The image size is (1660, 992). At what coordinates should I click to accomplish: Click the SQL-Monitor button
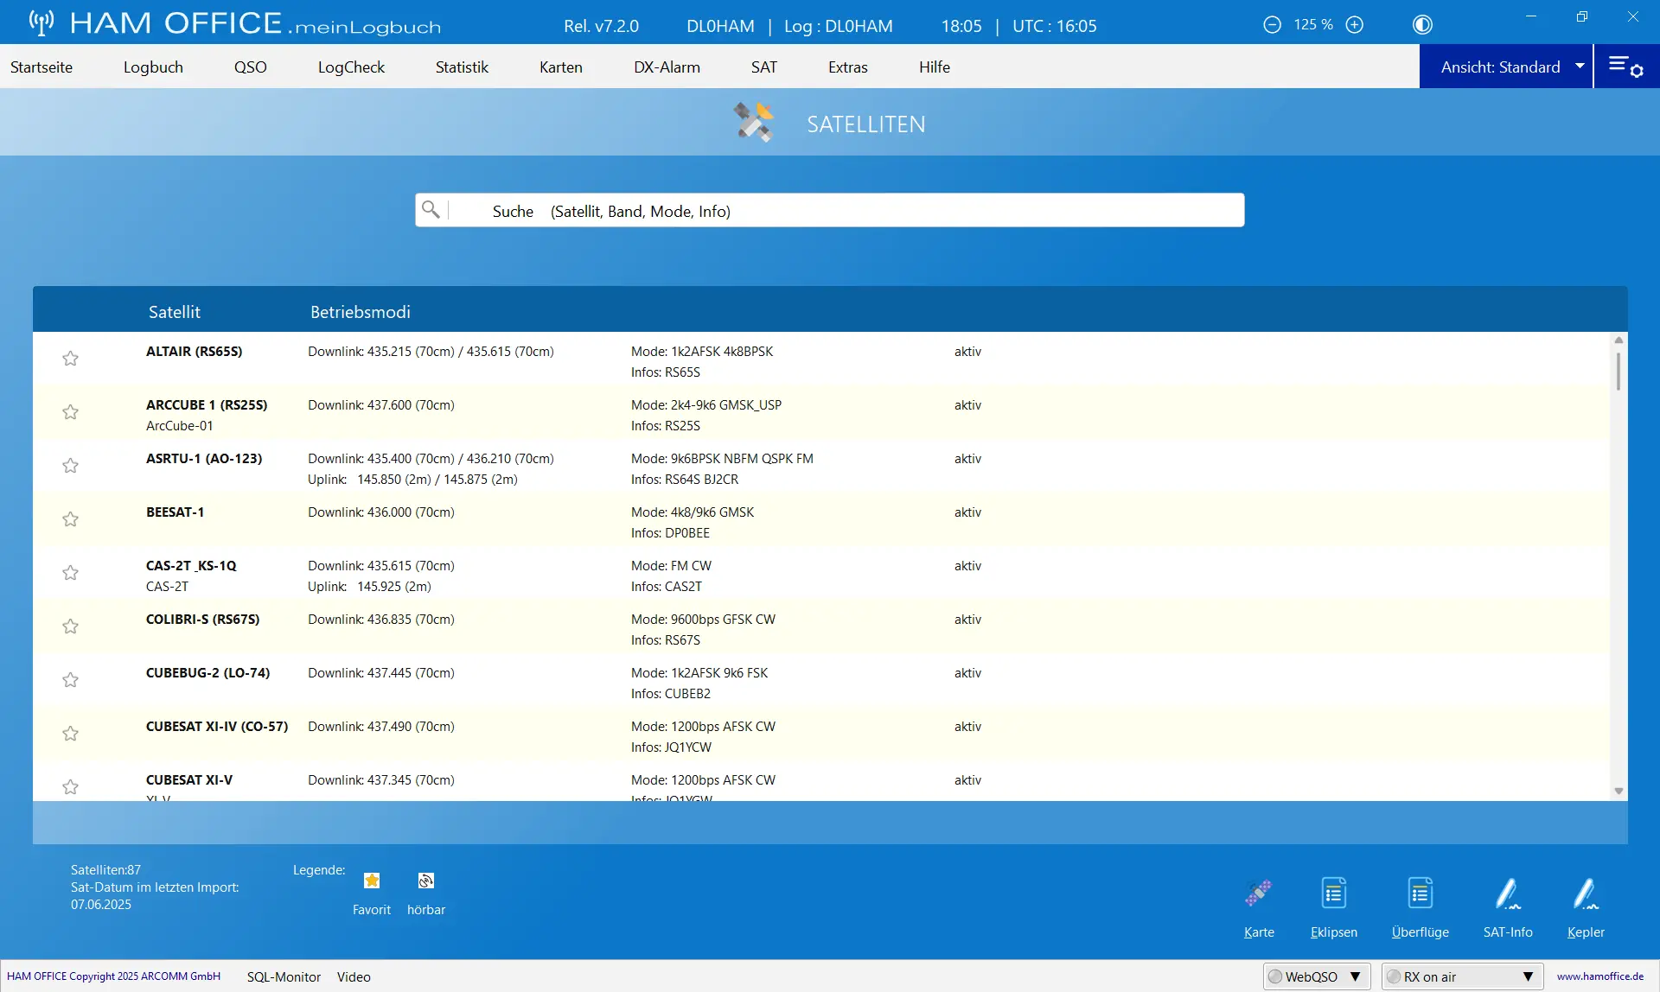point(284,976)
